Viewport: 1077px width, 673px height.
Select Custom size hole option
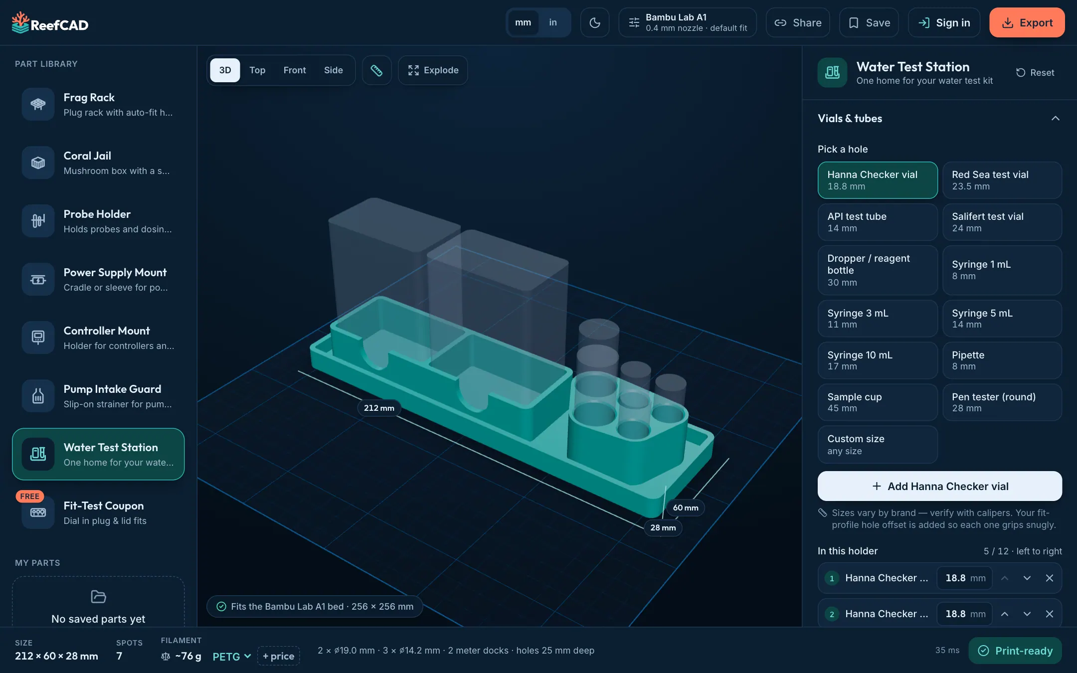[878, 445]
